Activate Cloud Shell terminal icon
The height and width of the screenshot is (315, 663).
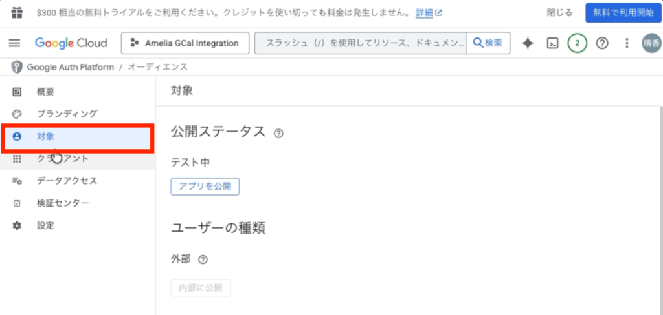coord(553,43)
